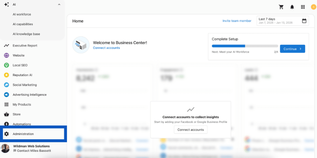Click the Reputation AI star icon

[6, 75]
